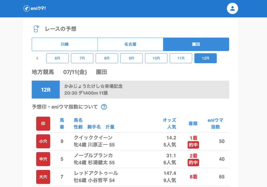Screen dimensions: 267x187
Task: Click the 小穴 prediction mark badge
Action: pyautogui.click(x=43, y=141)
